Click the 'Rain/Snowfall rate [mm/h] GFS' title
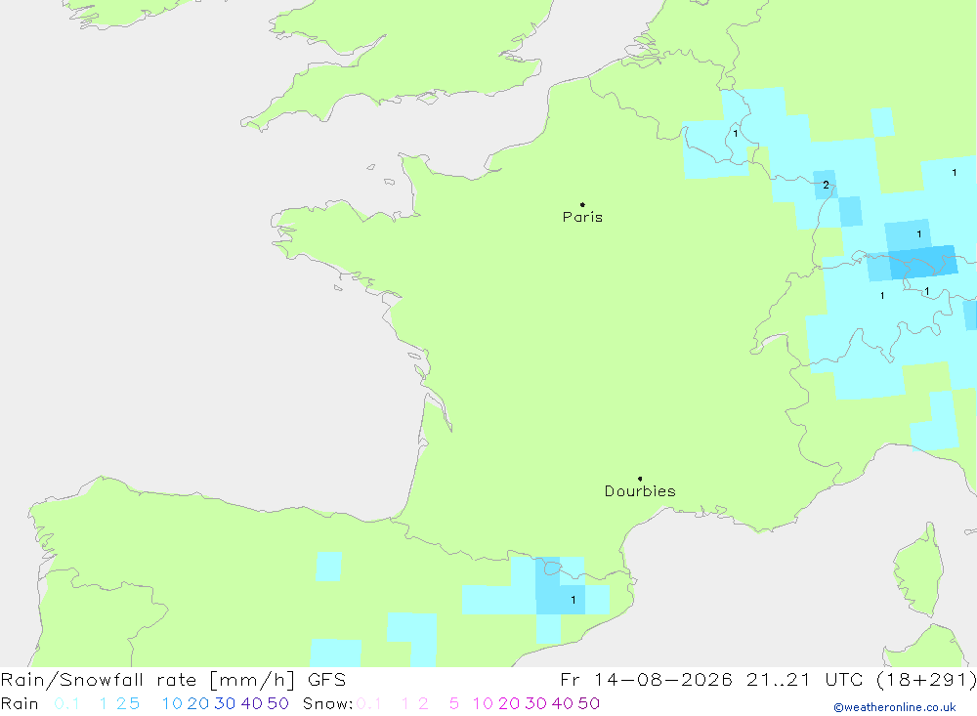Image resolution: width=977 pixels, height=716 pixels. pyautogui.click(x=173, y=679)
